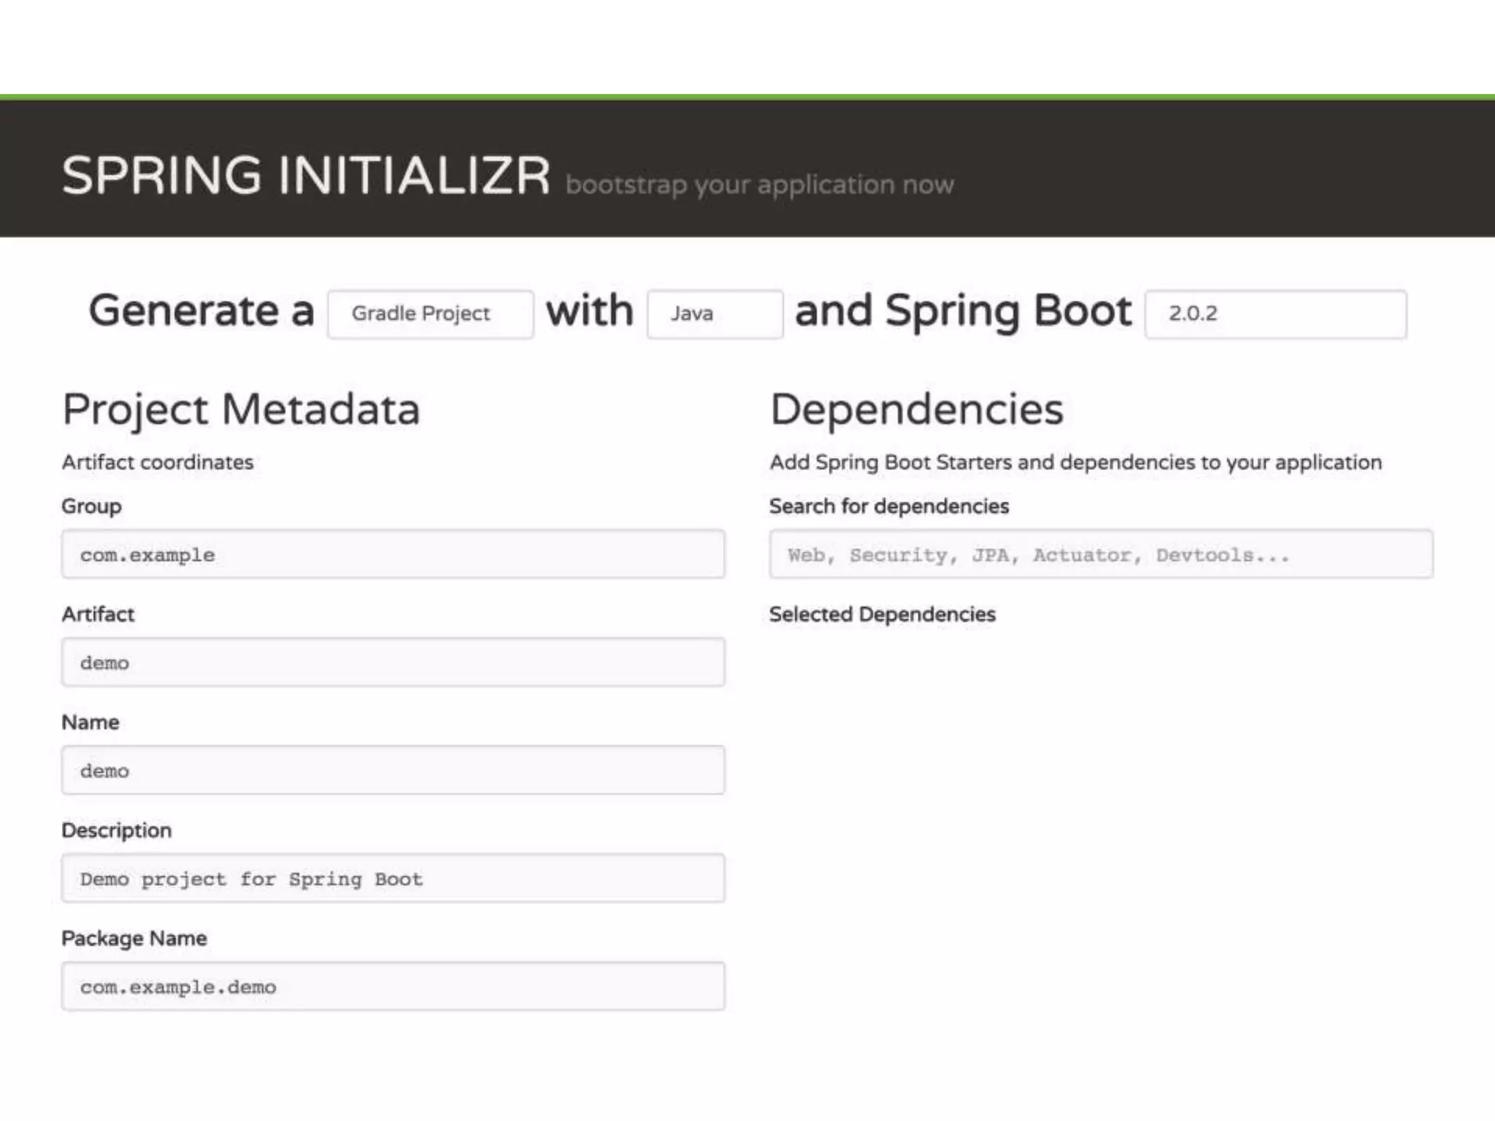1495x1121 pixels.
Task: Click the Dependencies section heading
Action: tap(916, 409)
